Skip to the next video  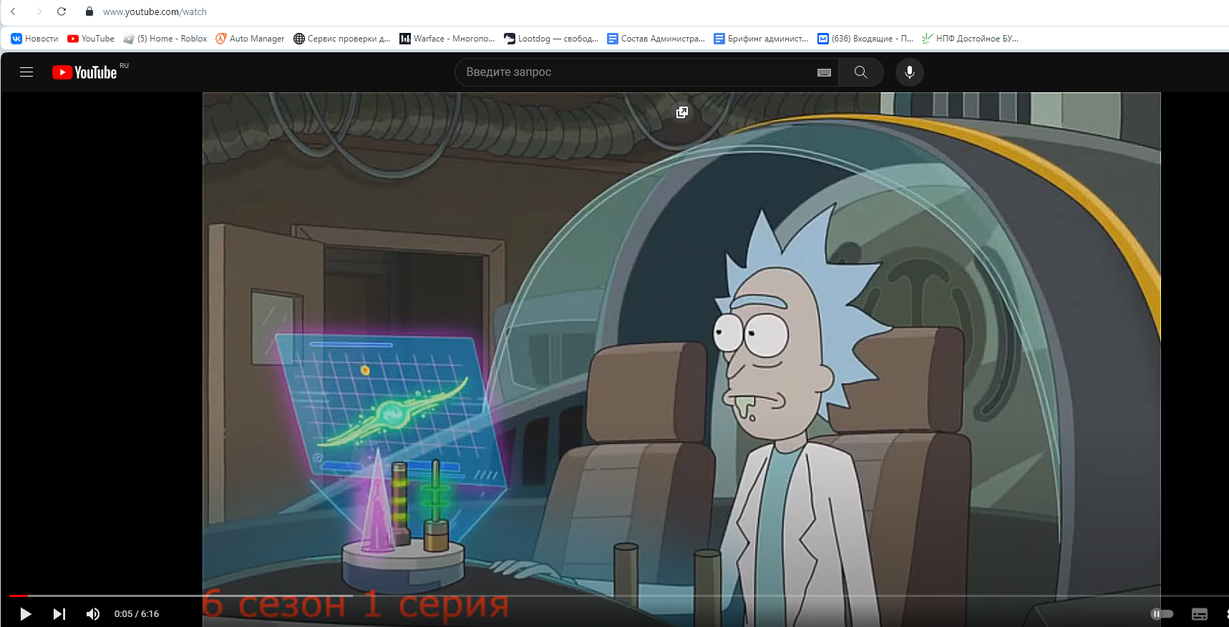(59, 614)
